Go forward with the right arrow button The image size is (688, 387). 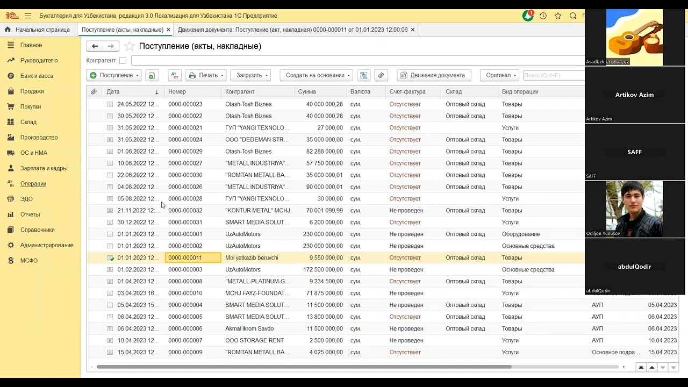111,46
